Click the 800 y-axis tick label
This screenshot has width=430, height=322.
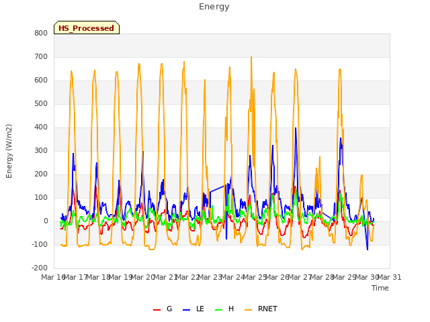tap(41, 34)
